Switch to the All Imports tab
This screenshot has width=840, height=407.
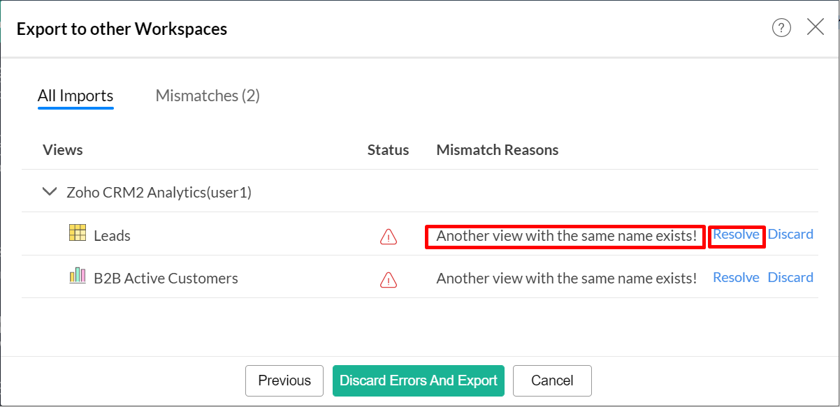click(x=75, y=96)
